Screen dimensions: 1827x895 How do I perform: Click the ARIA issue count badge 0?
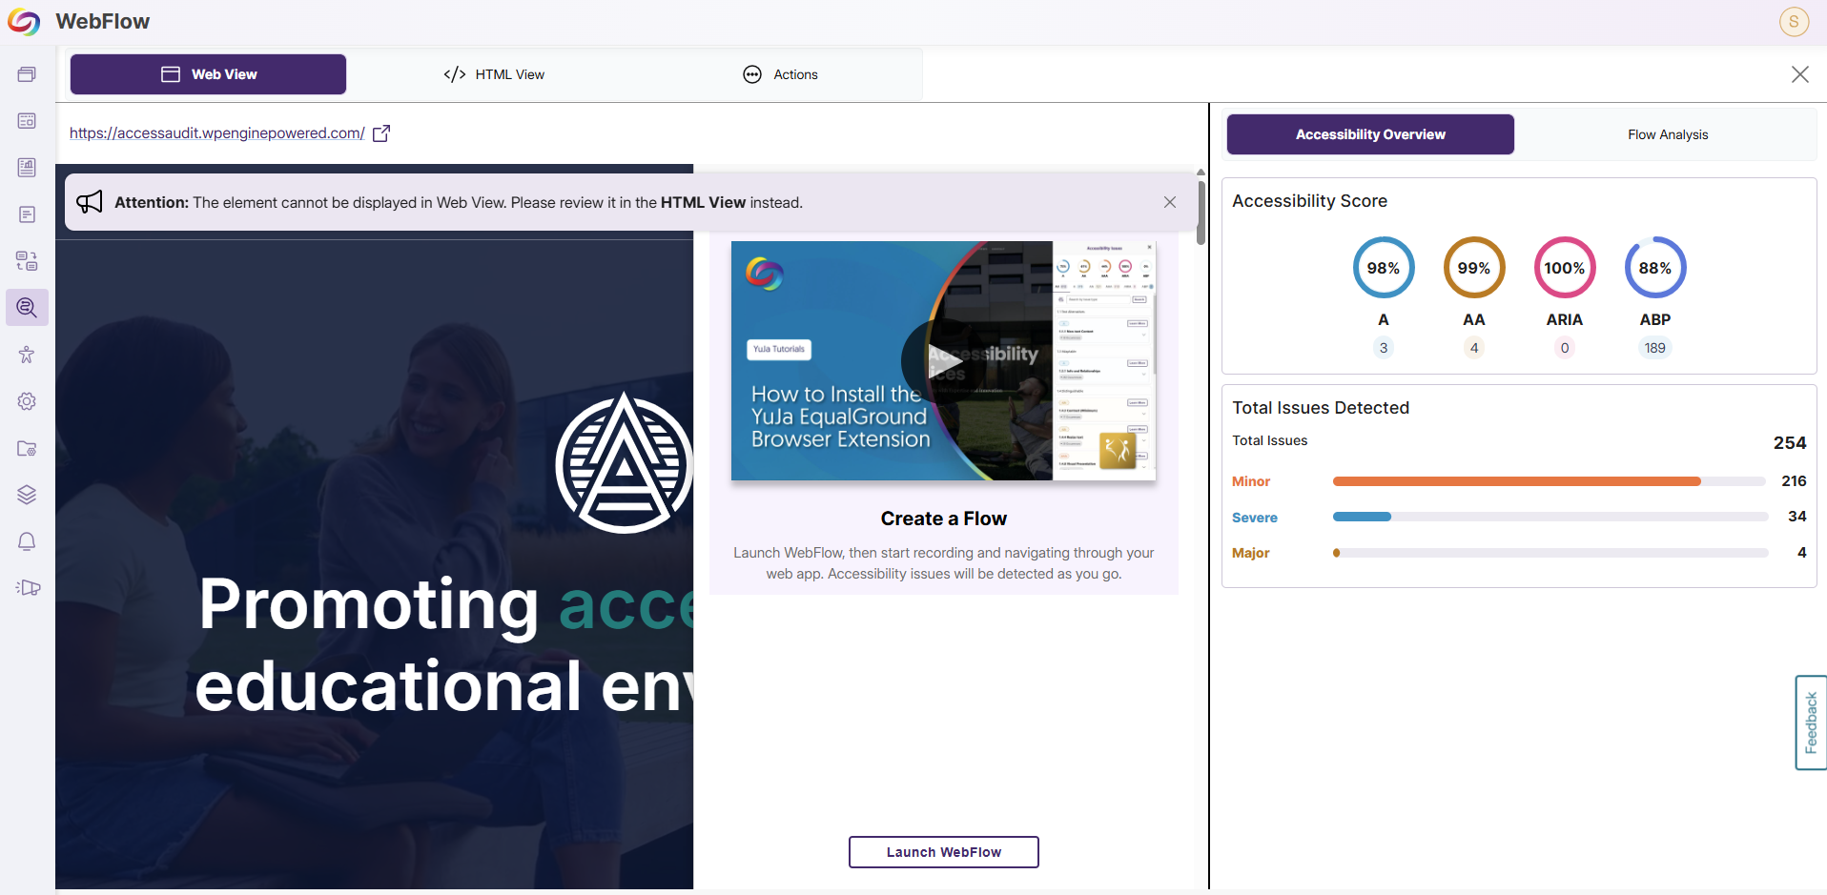pos(1565,348)
